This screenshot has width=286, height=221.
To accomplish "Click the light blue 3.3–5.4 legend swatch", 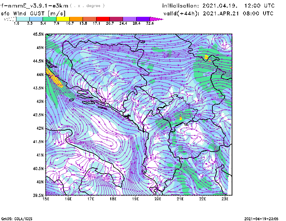I will [36, 19].
